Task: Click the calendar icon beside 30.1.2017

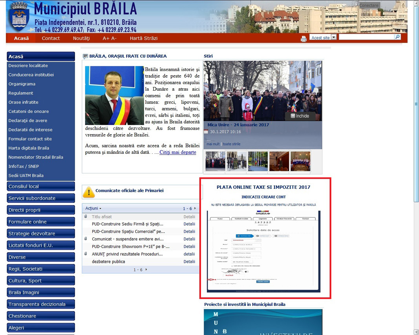Action: tap(206, 132)
